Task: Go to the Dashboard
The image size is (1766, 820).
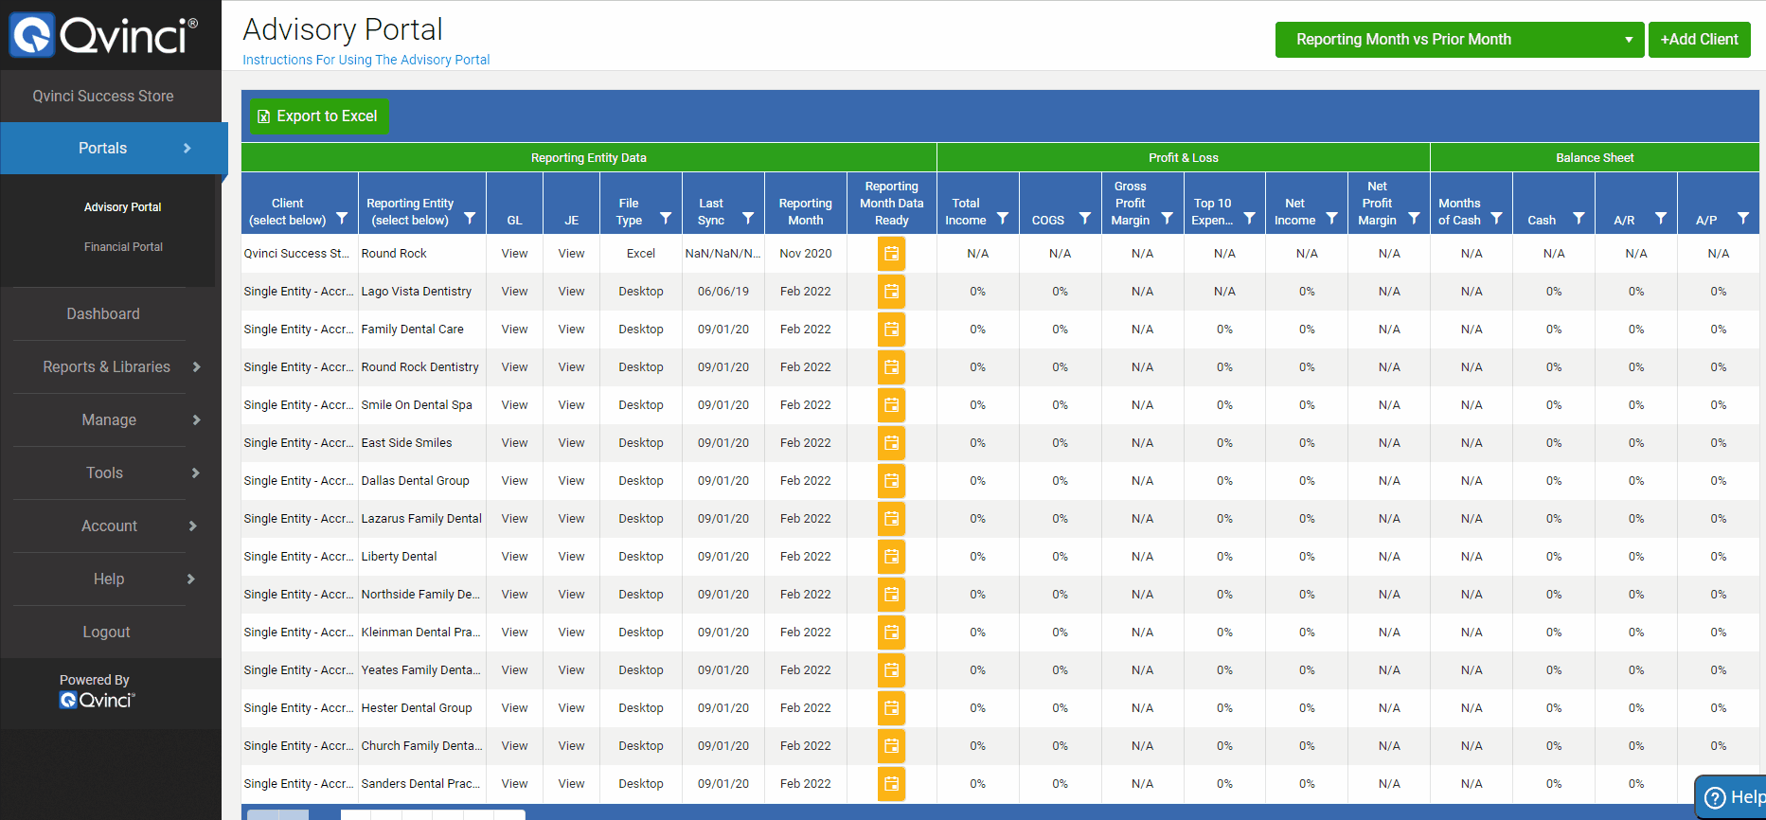Action: pyautogui.click(x=103, y=314)
